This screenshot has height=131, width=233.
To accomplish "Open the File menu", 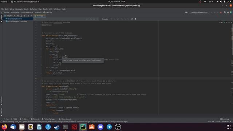I will 2,9.
